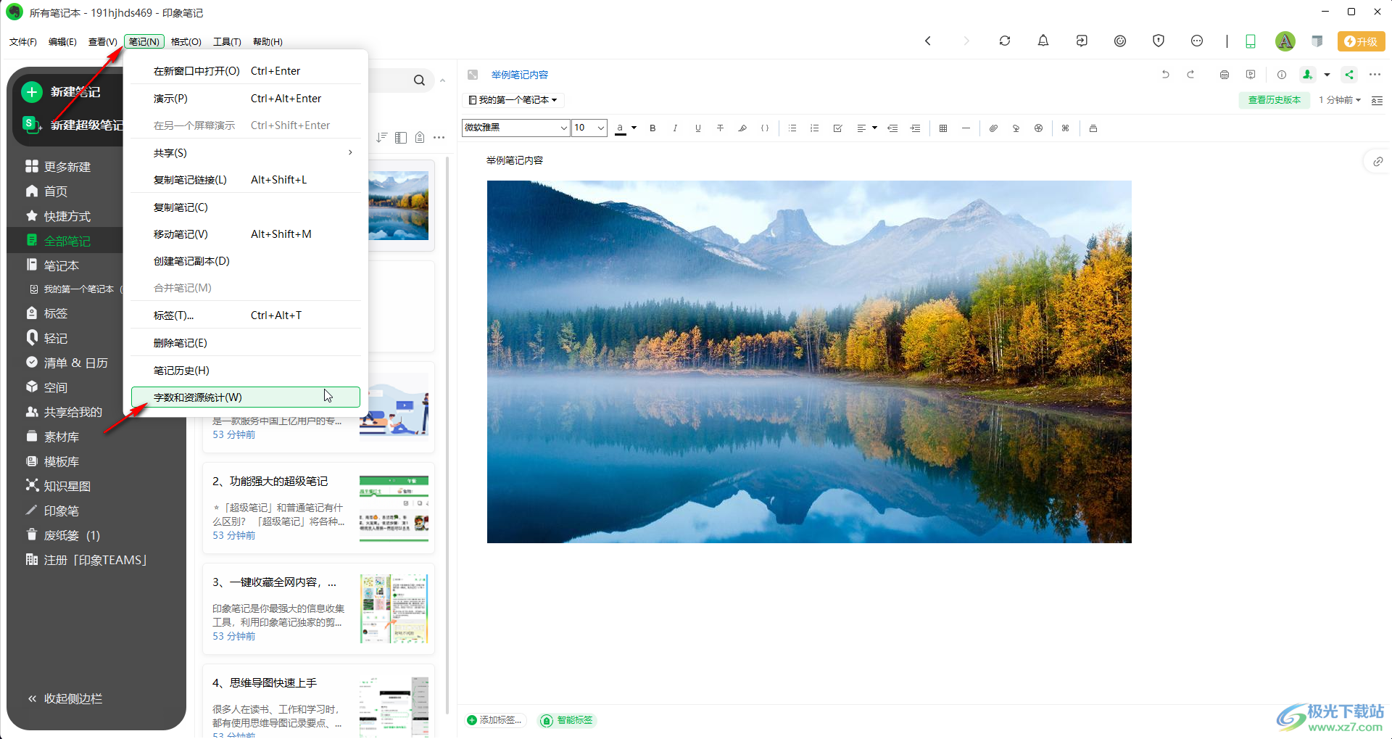Expand the 共享(S) submenu
The image size is (1392, 739).
click(x=246, y=153)
